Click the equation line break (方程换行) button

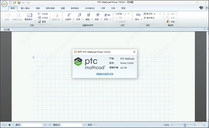coord(121,22)
